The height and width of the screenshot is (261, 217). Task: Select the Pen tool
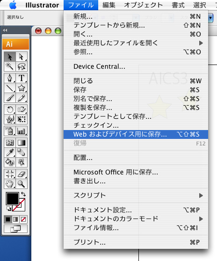point(10,78)
